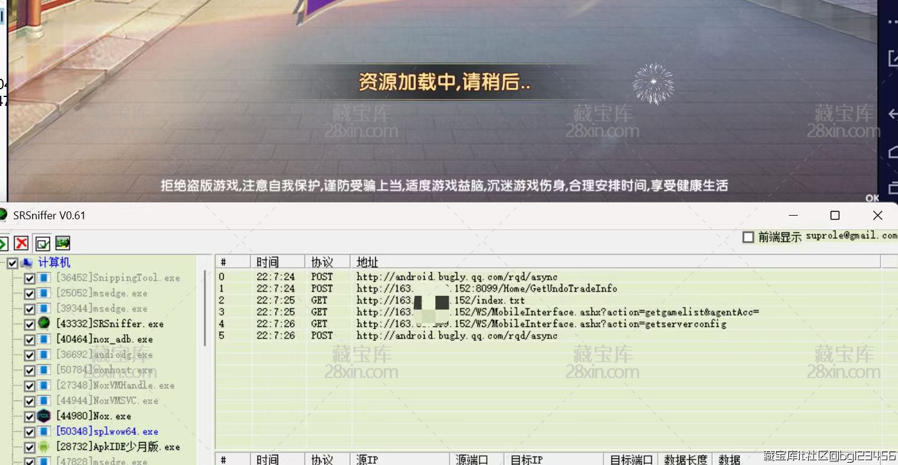Select the [36692]audiodg.exe process label
This screenshot has width=898, height=465.
coord(104,355)
